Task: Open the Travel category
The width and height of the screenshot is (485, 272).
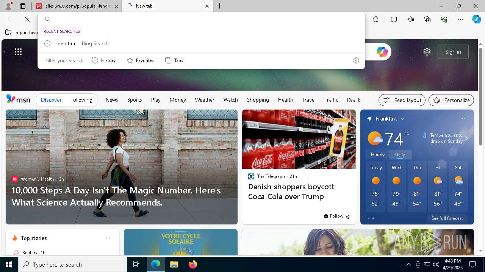Action: [x=309, y=100]
